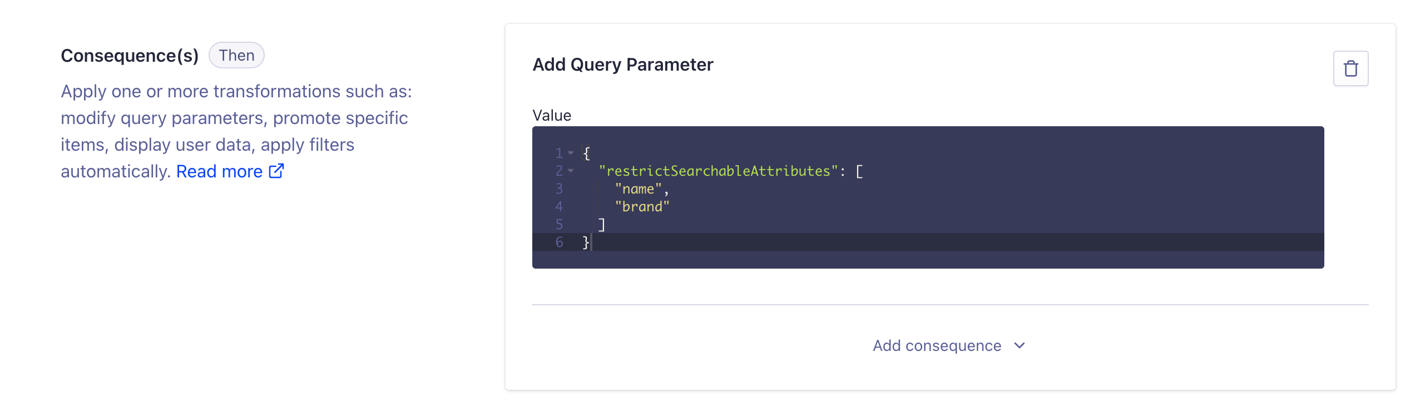This screenshot has height=416, width=1425.
Task: Click the Then badge
Action: [236, 56]
